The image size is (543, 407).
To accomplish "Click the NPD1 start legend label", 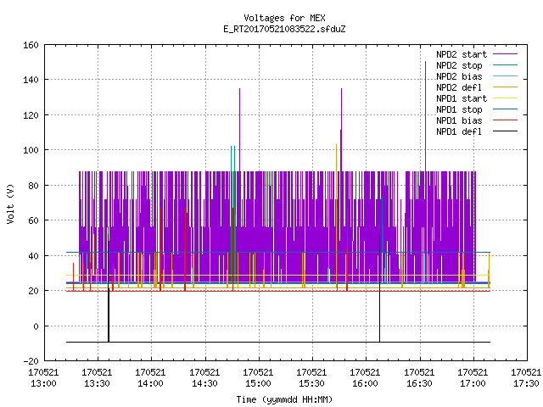I will click(462, 98).
